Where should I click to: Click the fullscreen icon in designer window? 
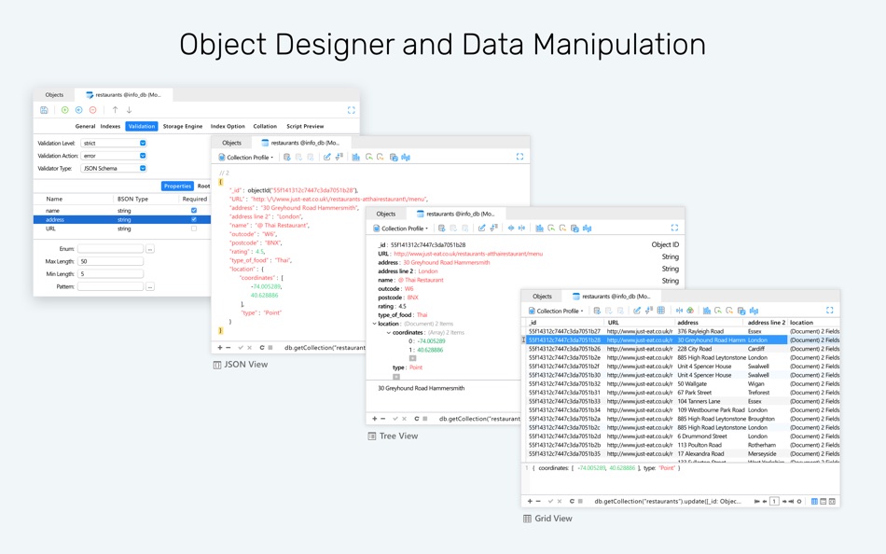[351, 110]
